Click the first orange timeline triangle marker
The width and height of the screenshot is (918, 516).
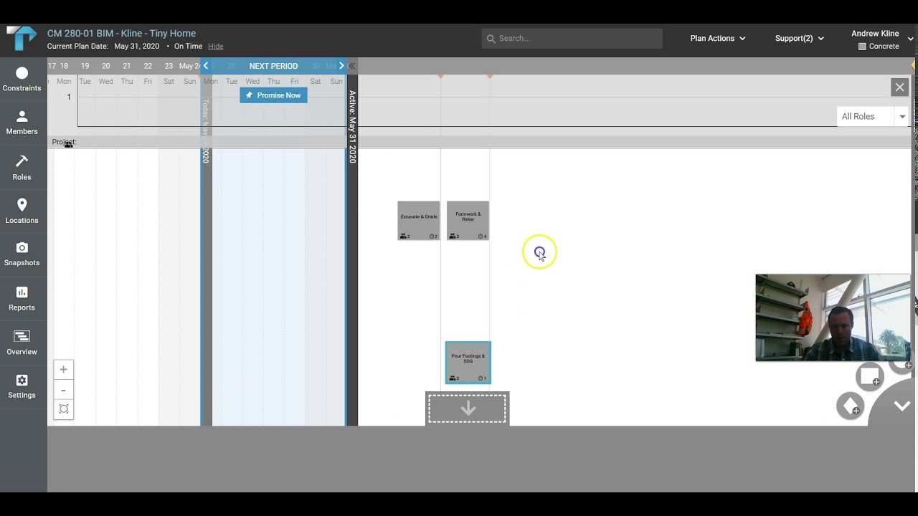point(440,76)
